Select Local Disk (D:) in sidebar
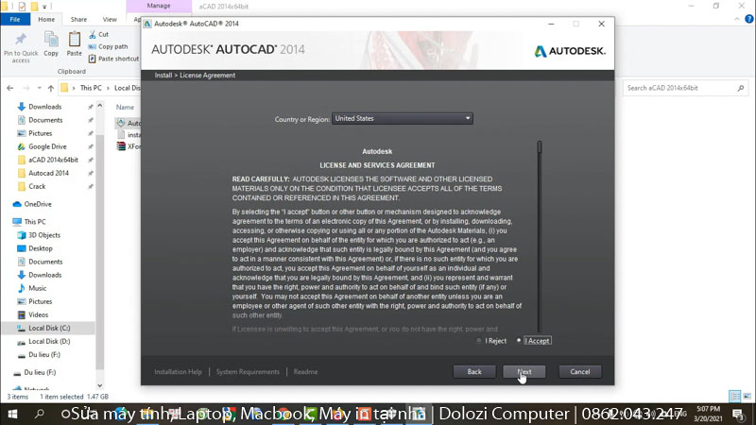 49,341
